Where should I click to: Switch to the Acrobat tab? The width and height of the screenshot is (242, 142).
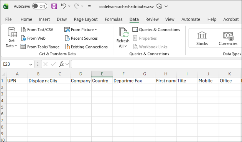pyautogui.click(x=231, y=19)
